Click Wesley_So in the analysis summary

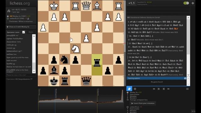tap(134, 92)
